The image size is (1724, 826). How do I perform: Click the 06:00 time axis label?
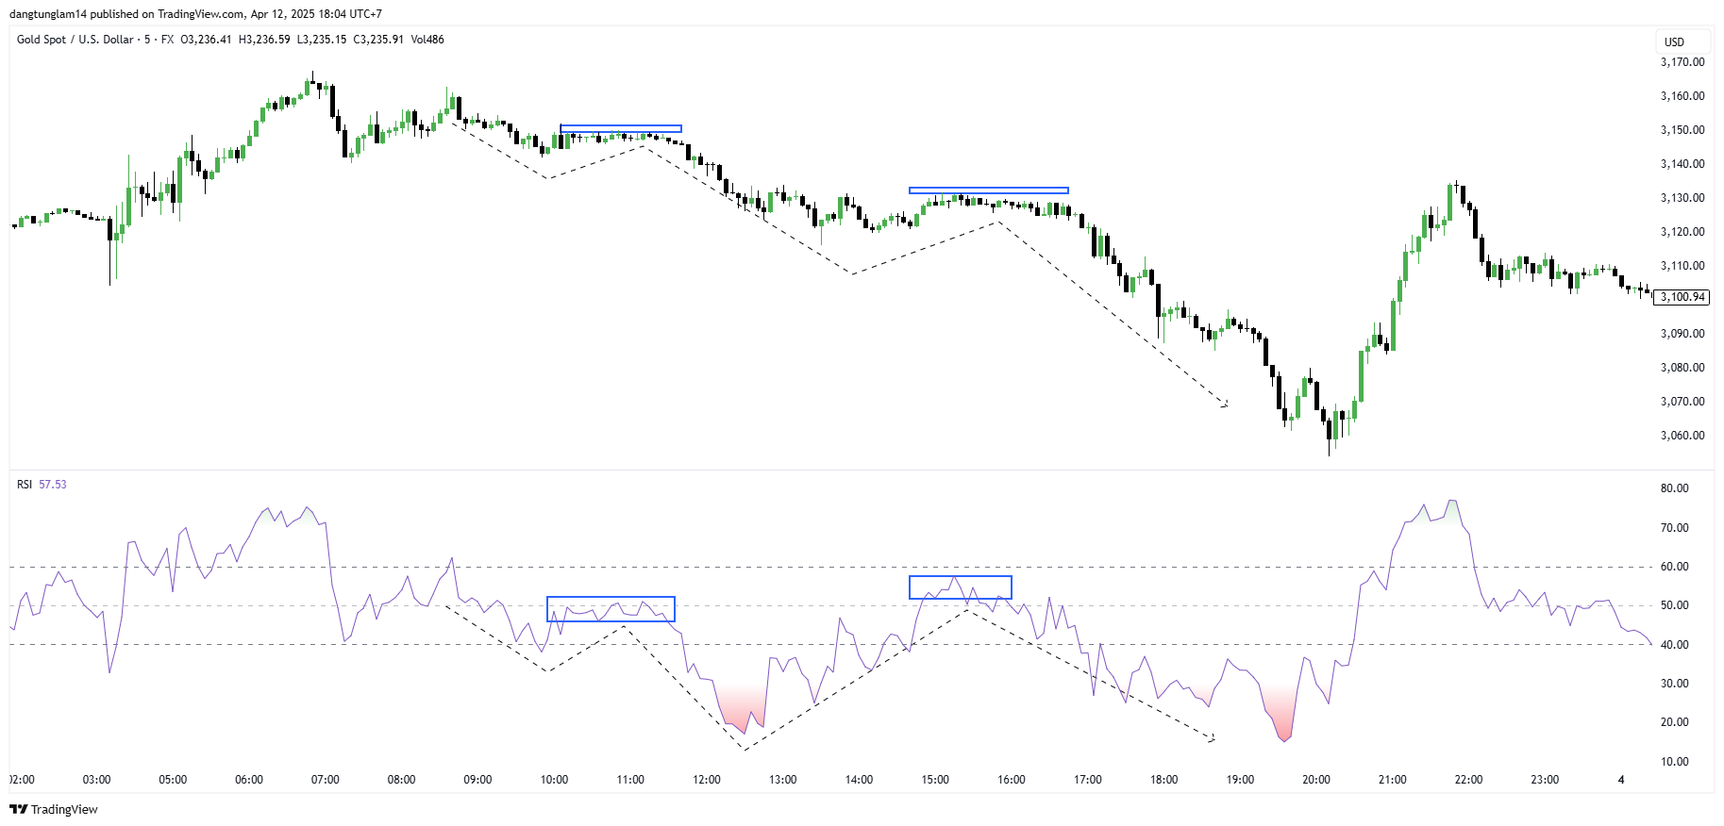point(249,780)
